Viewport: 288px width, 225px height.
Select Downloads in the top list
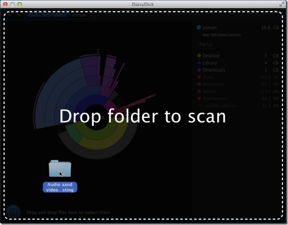point(238,70)
